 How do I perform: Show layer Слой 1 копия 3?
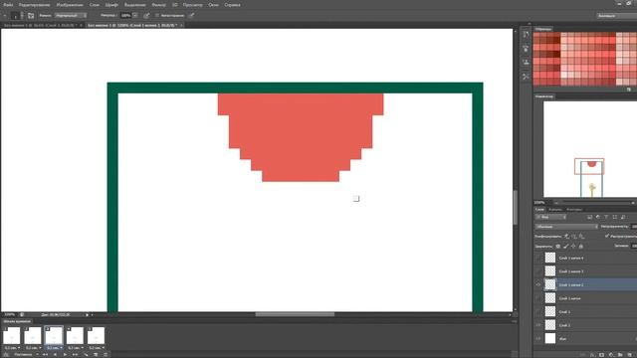[538, 271]
